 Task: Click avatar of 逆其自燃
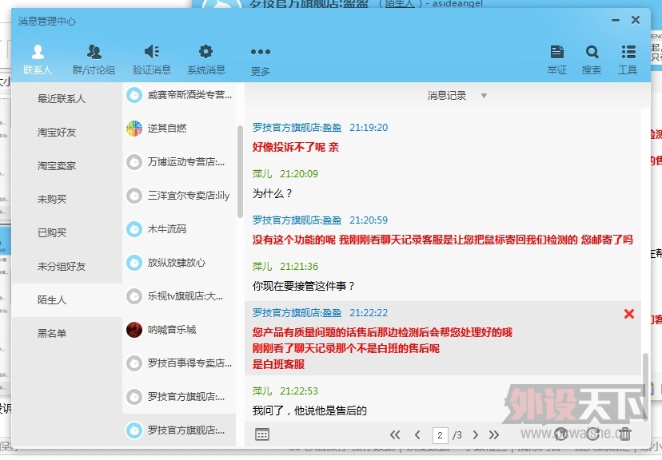point(134,128)
